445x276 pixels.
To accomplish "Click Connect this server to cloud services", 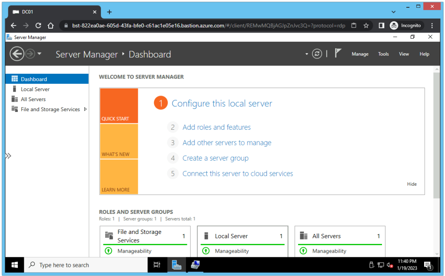I will pyautogui.click(x=238, y=174).
